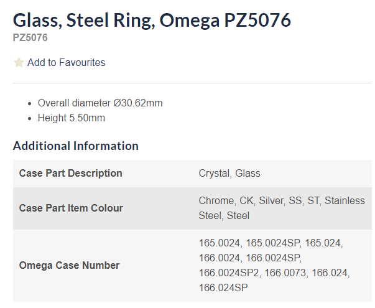Select the grey PZ5076 part number subtitle
Viewport: 375px width, 308px height.
pos(30,37)
